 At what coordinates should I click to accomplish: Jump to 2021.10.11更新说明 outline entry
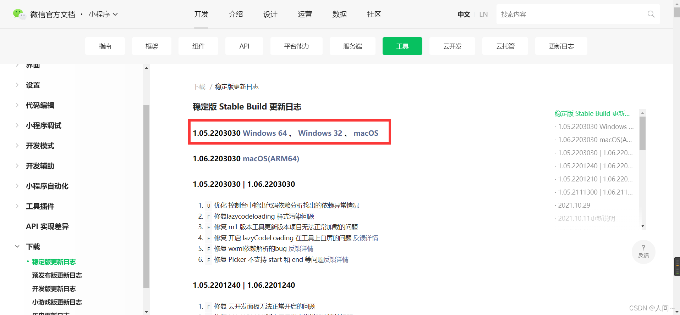[x=586, y=218]
